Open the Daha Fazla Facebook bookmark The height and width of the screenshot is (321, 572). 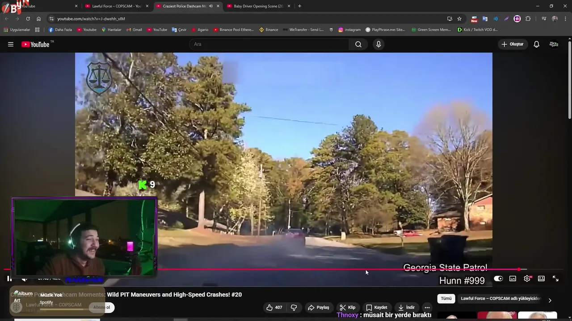click(60, 30)
